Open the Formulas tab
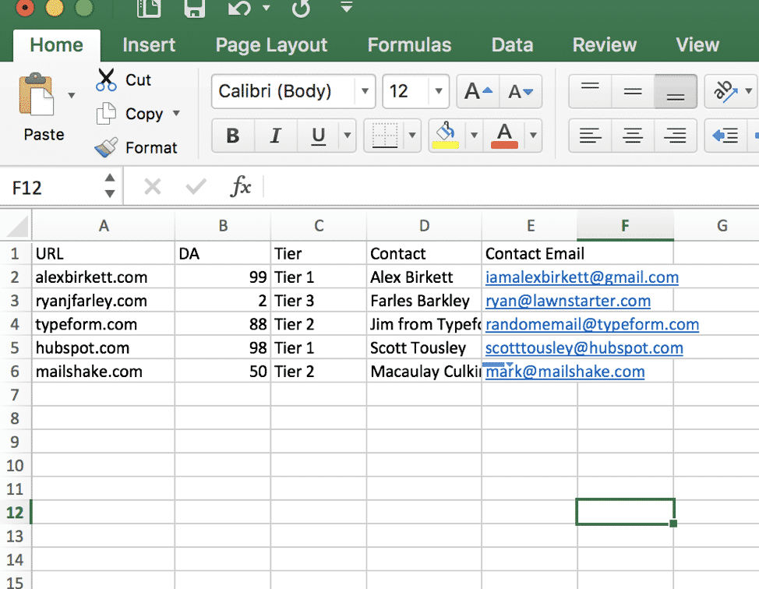The width and height of the screenshot is (759, 589). click(x=409, y=45)
